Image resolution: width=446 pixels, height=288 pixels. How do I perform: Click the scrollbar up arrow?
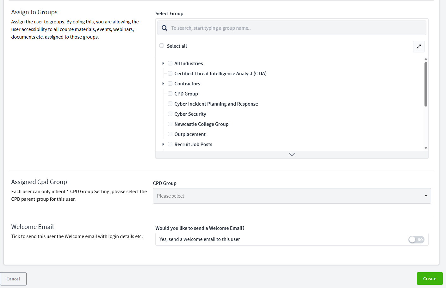click(x=426, y=59)
